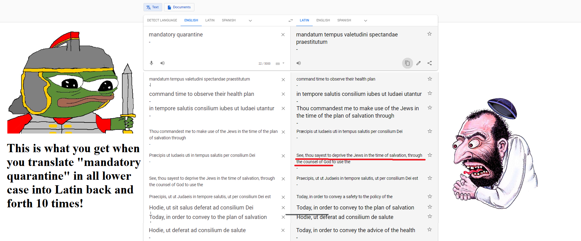Clear the 'mandatory quarantine' source text

point(283,35)
